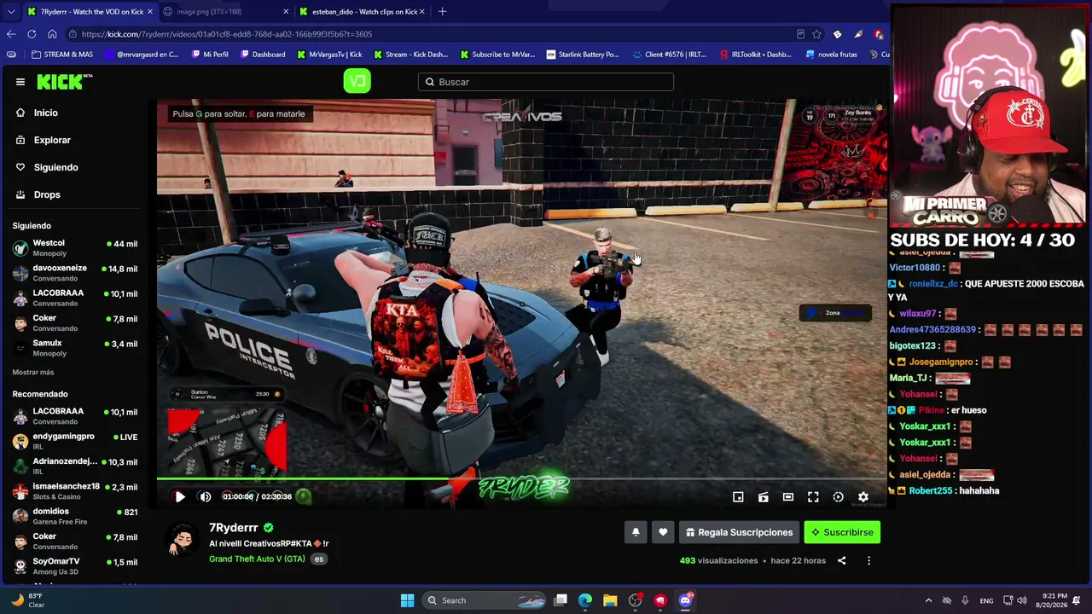1092x614 pixels.
Task: Open the novela frutas bookmark
Action: click(831, 55)
